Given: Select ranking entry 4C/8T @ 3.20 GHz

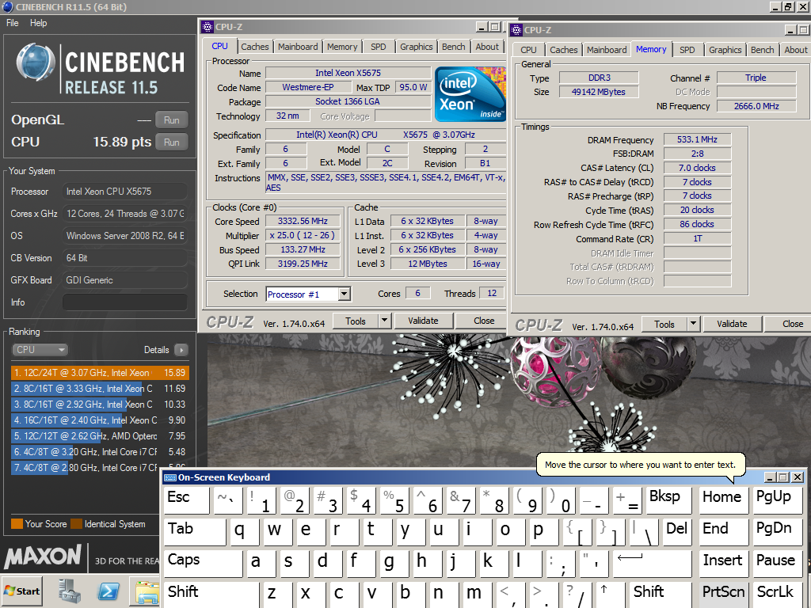Looking at the screenshot, I should (100, 452).
